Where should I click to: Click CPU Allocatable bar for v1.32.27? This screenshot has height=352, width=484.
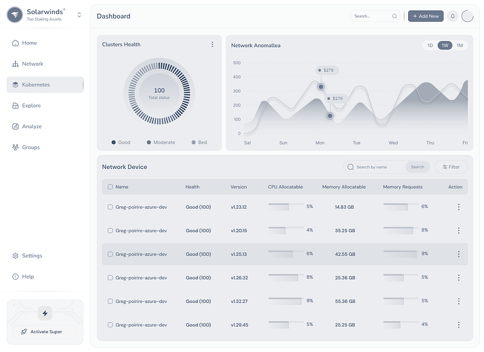click(x=285, y=301)
